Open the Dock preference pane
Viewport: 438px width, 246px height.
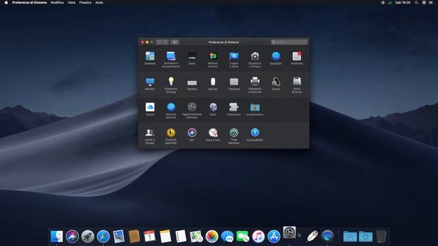(x=192, y=58)
